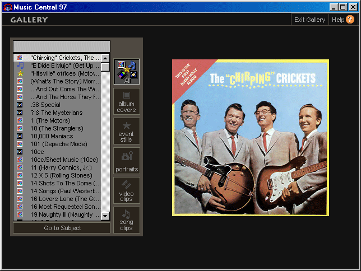Filter gallery by portraits
Viewport: 361px width, 271px height.
pos(126,161)
